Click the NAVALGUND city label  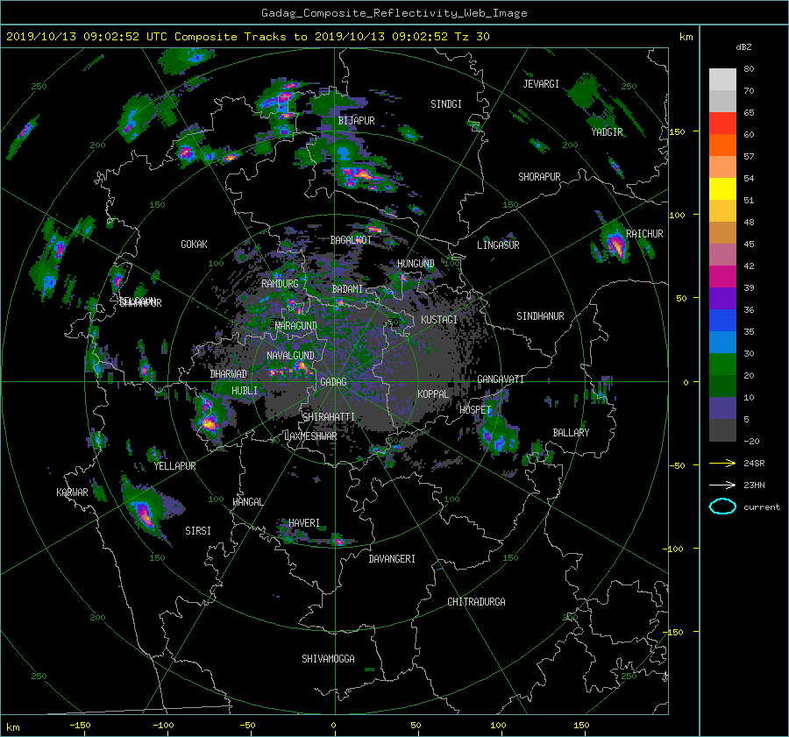(290, 356)
